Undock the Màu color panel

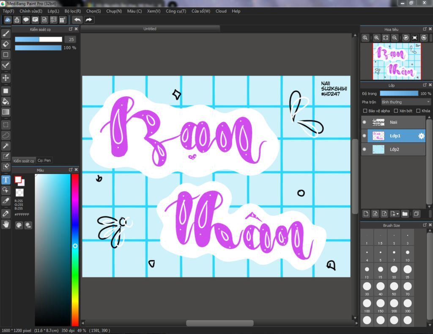point(71,170)
